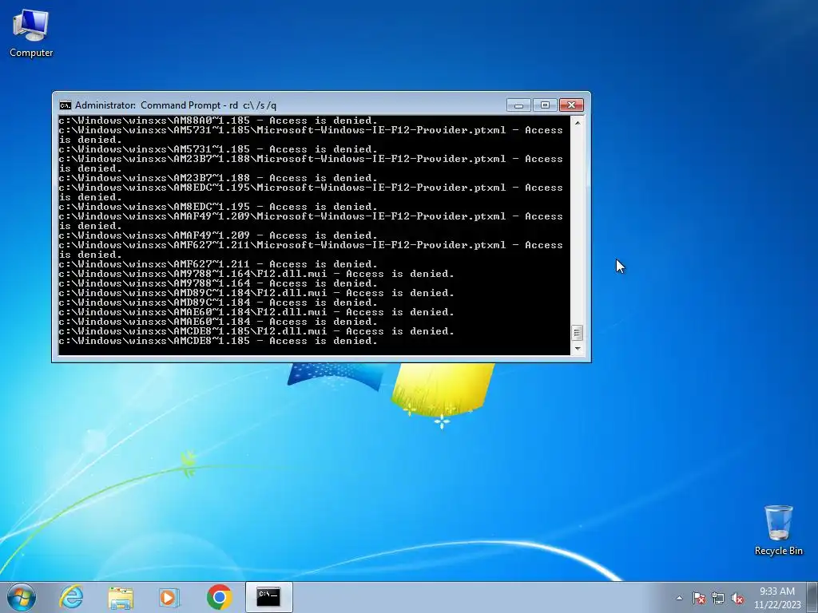Click line containing 'AMCDE8~1.185\F12.dll.mui'
This screenshot has width=818, height=613.
tap(256, 331)
